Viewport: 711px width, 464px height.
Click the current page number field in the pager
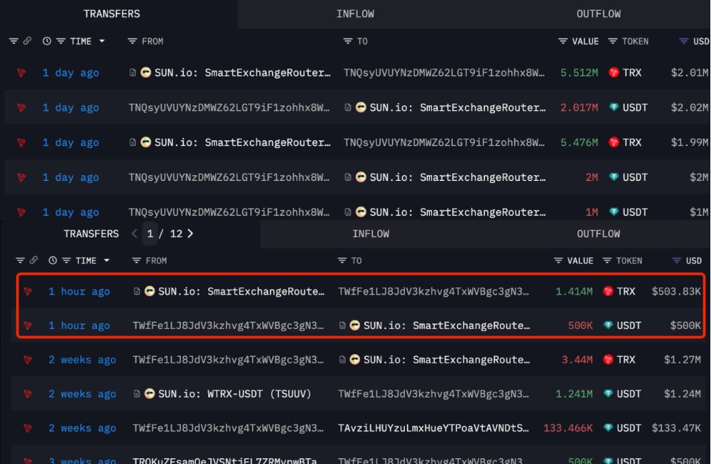click(149, 234)
